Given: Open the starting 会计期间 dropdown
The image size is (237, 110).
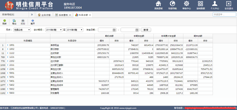Looking at the screenshot, I should [54, 30].
